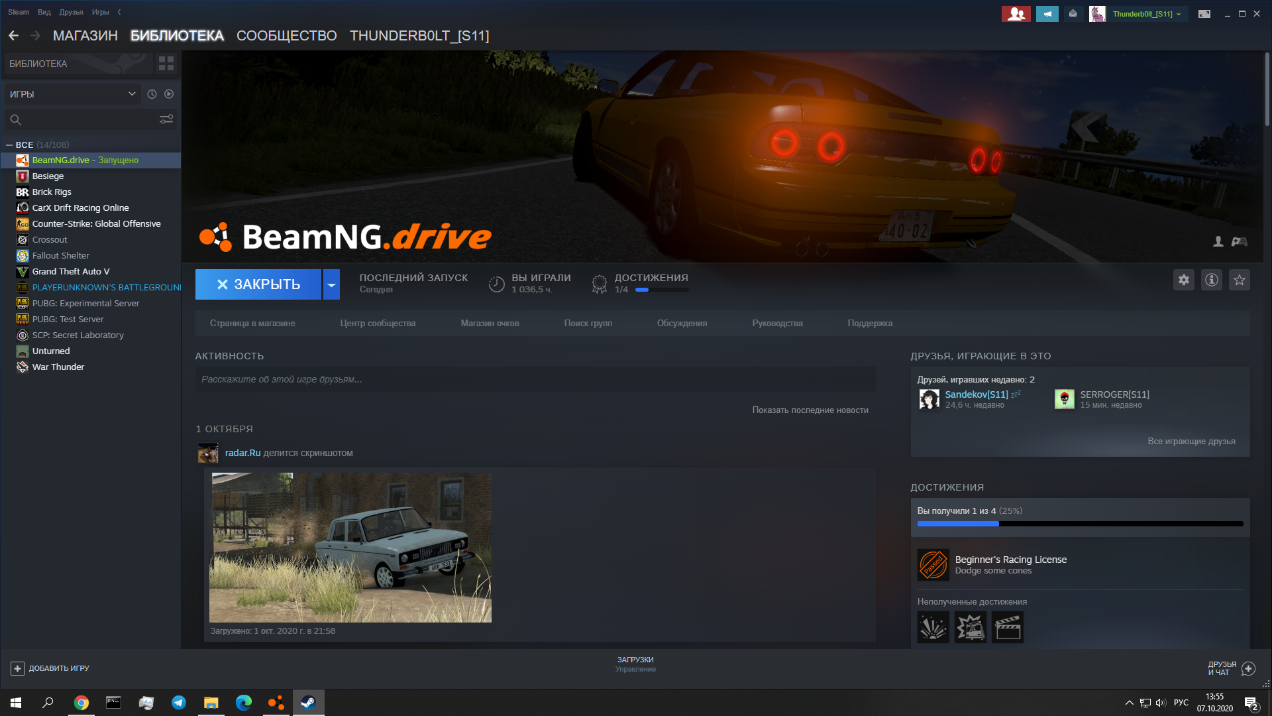Open the THUNDERB0LT_[S11] profile tab
The width and height of the screenshot is (1272, 716).
pyautogui.click(x=419, y=36)
